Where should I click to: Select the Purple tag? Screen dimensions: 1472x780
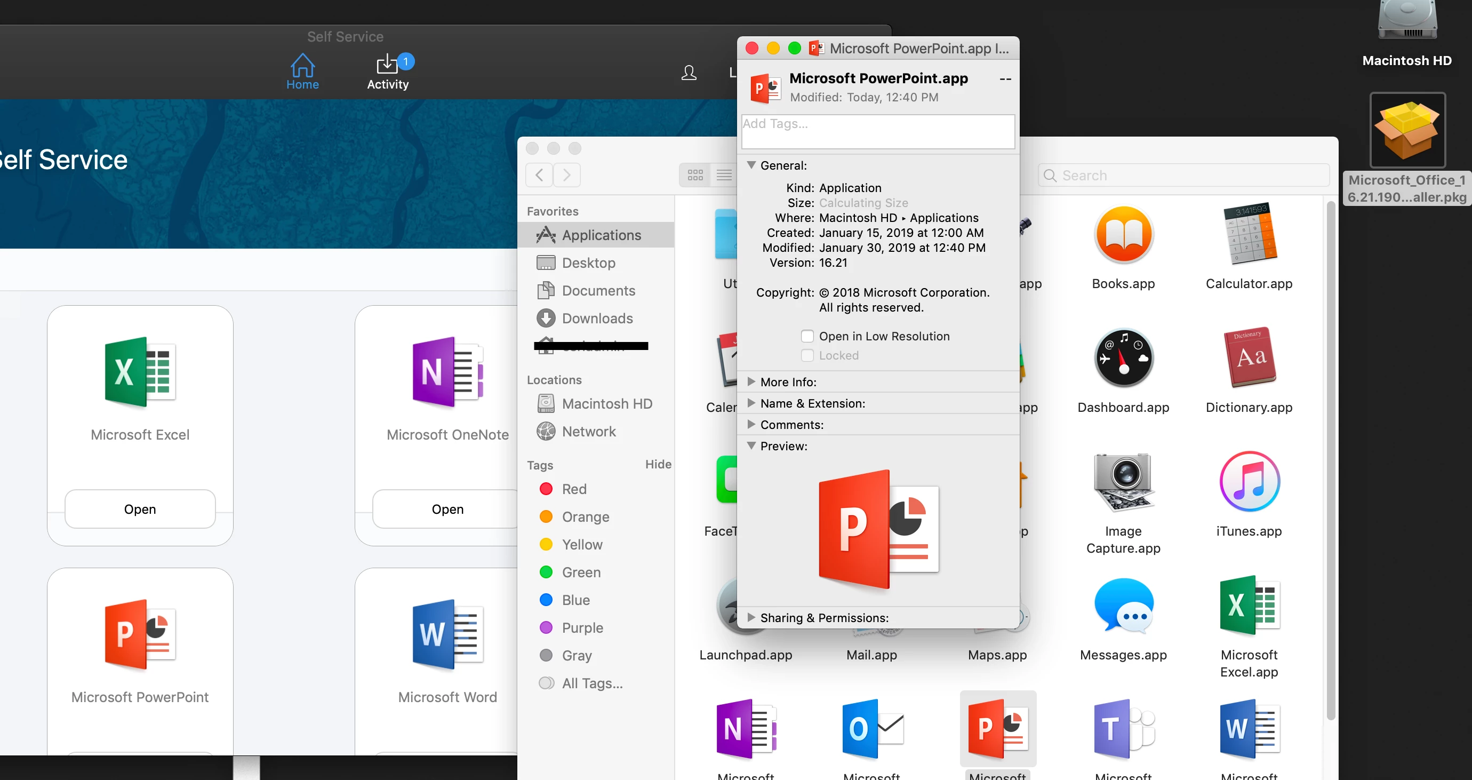tap(596, 627)
